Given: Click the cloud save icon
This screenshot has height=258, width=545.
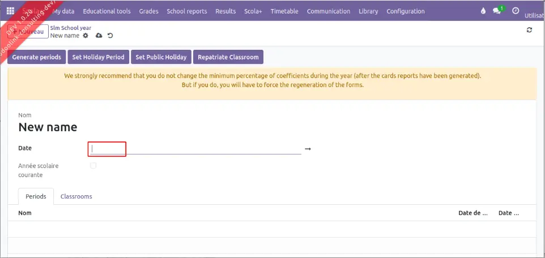Looking at the screenshot, I should click(x=99, y=36).
